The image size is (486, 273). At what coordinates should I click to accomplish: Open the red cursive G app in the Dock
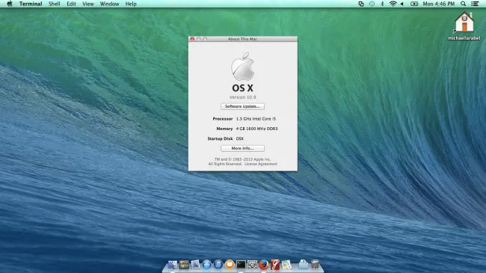point(275,265)
